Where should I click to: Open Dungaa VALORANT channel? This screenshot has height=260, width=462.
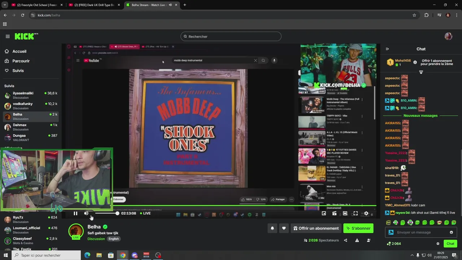pyautogui.click(x=31, y=138)
